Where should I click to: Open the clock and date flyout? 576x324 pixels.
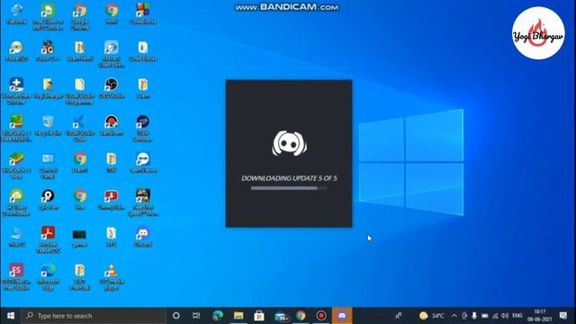(x=539, y=316)
